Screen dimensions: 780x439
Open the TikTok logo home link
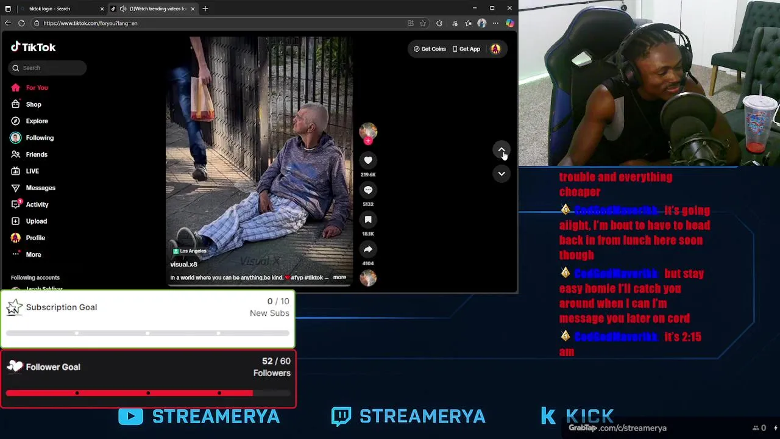tap(33, 47)
